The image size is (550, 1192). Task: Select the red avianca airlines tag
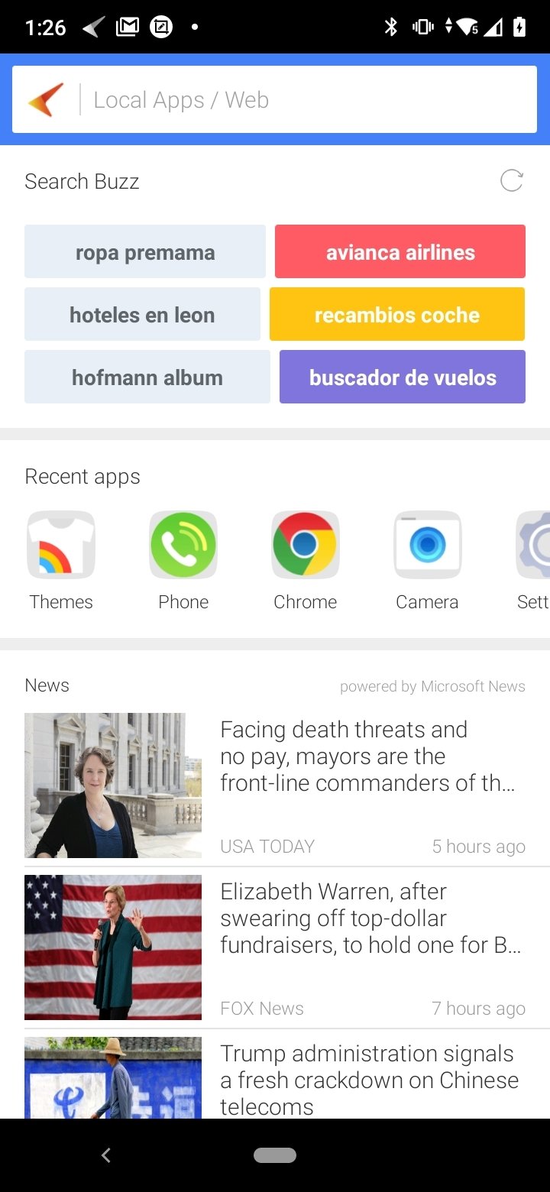click(x=400, y=251)
